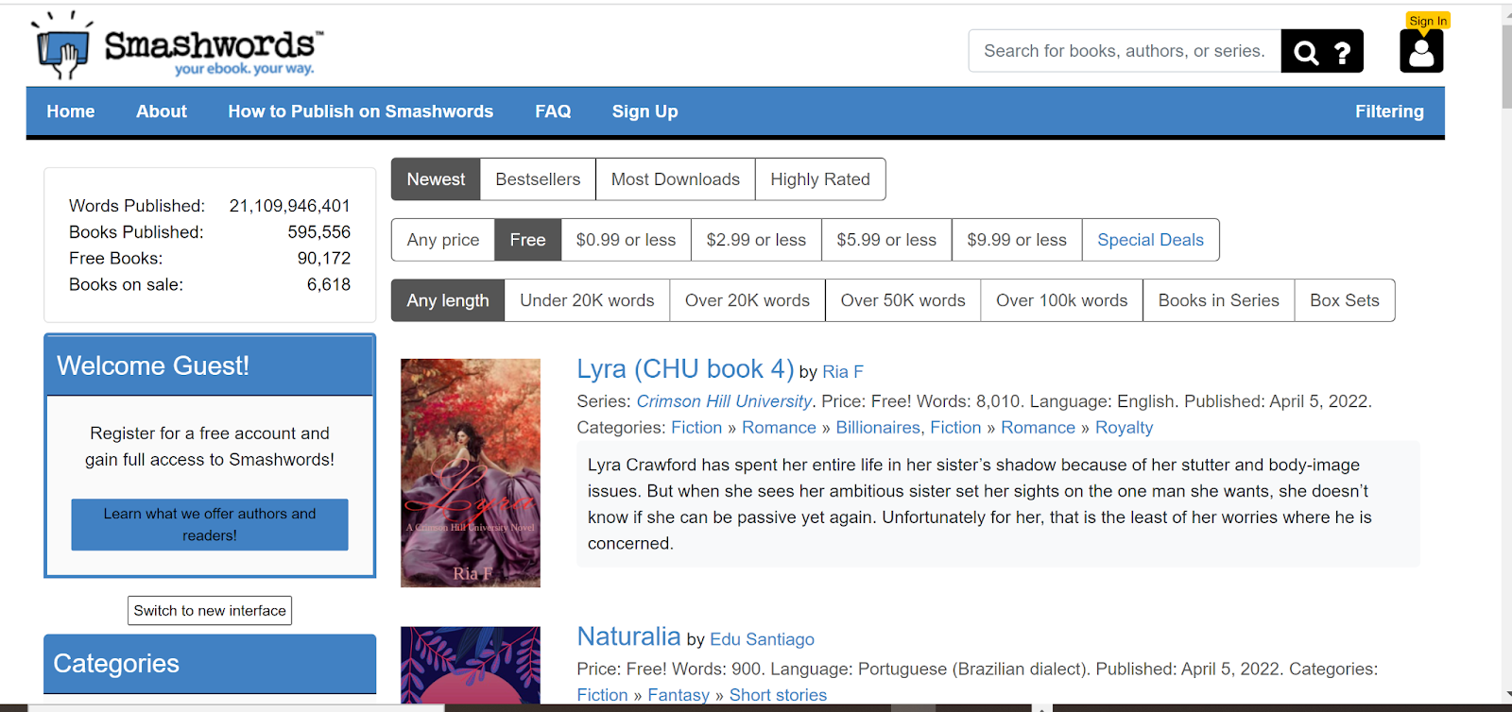The image size is (1512, 712).
Task: Filter to Over 100k words
Action: 1061,300
